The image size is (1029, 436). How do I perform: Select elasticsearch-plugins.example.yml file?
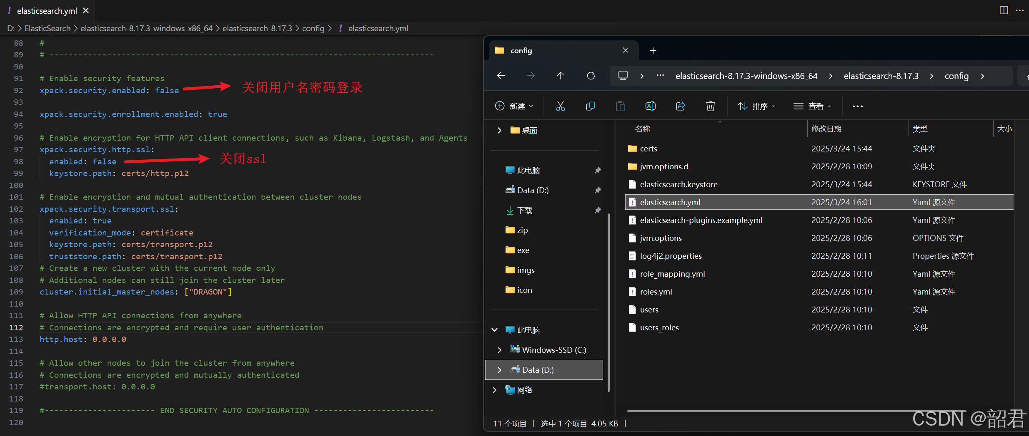pyautogui.click(x=819, y=220)
